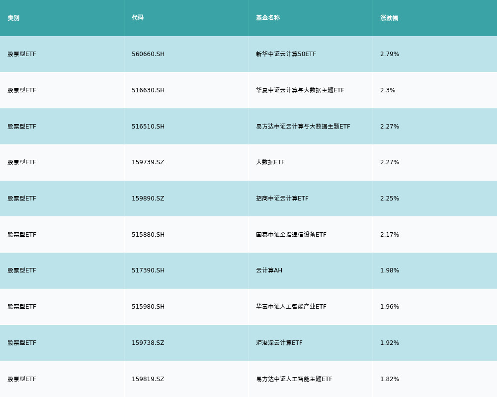Click the 1.98% change value
The width and height of the screenshot is (497, 397).
tap(390, 270)
